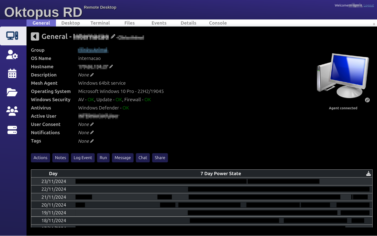The height and width of the screenshot is (236, 377).
Task: Click the blurred Group name link
Action: tap(93, 50)
